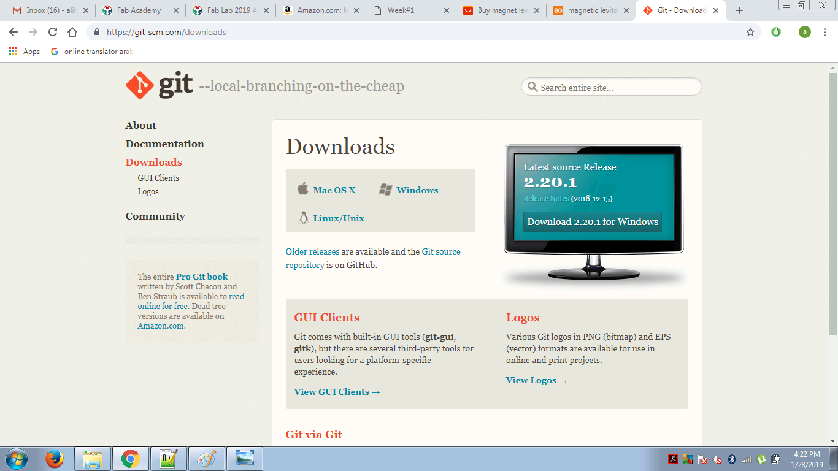Switch to the Week#1 tab
This screenshot has width=838, height=471.
(412, 10)
